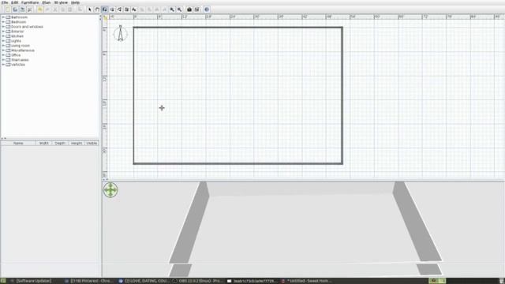Image resolution: width=505 pixels, height=284 pixels.
Task: Open the 3D view menu
Action: tap(61, 2)
